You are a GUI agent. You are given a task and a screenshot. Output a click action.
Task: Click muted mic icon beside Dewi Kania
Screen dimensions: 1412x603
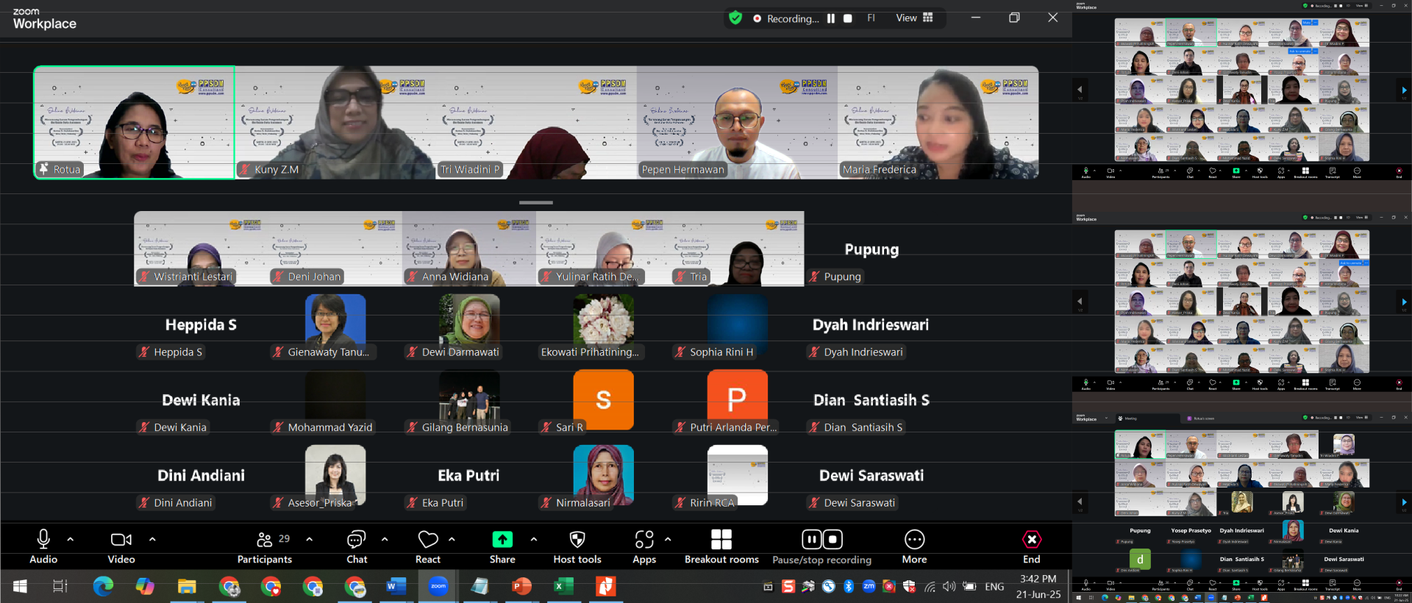click(144, 427)
